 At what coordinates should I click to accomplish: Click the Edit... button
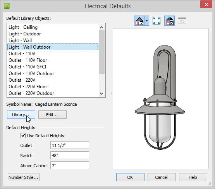(52, 115)
